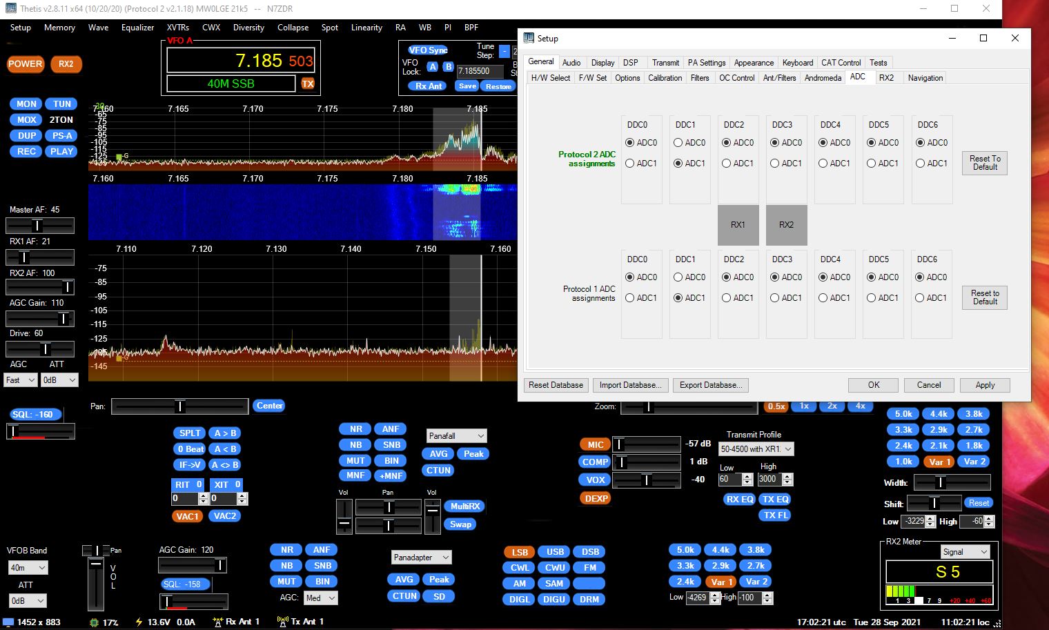Click the MultiRX button
Screen dimensions: 1049x630
(x=465, y=506)
